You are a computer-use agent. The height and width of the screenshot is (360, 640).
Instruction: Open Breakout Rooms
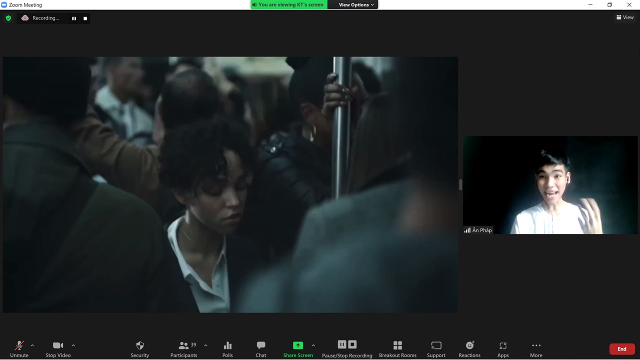click(x=397, y=348)
